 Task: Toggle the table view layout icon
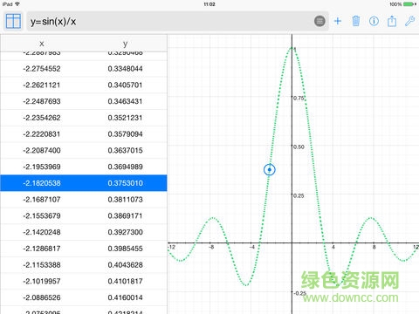pos(13,21)
